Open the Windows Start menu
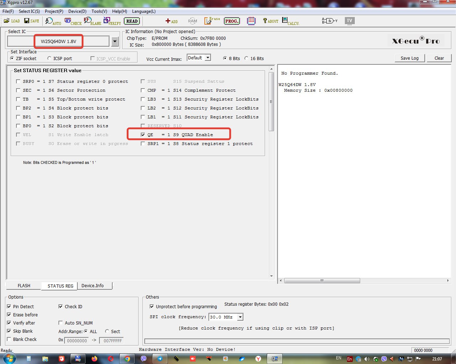 point(9,359)
